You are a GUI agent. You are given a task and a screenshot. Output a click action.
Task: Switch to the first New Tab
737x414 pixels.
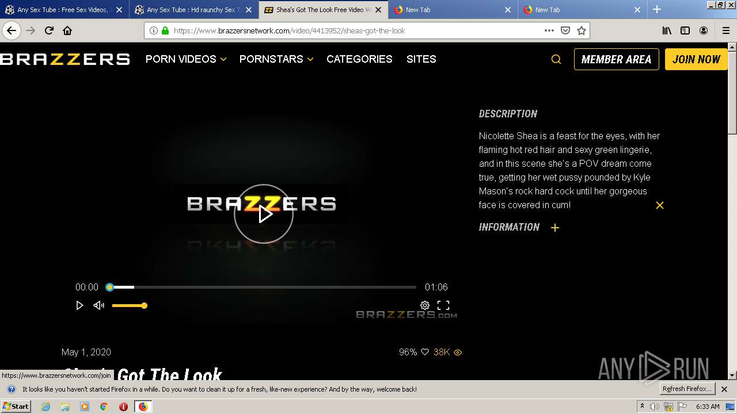pyautogui.click(x=452, y=10)
